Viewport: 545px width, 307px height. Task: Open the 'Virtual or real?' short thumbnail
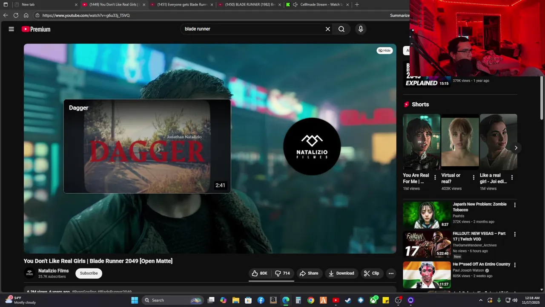point(460,142)
